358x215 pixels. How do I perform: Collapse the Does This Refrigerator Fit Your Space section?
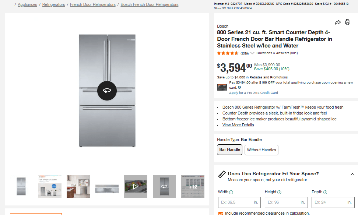click(352, 174)
